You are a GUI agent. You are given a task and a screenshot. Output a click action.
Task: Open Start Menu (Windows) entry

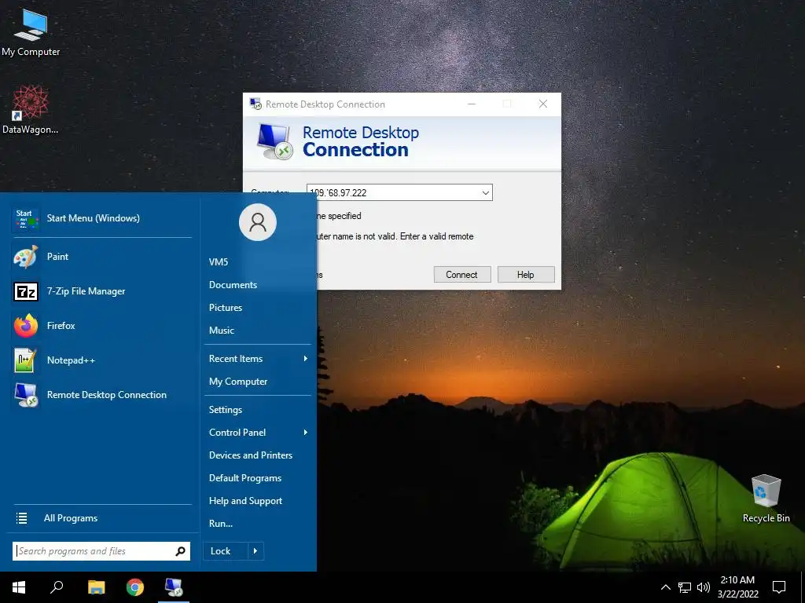point(101,218)
